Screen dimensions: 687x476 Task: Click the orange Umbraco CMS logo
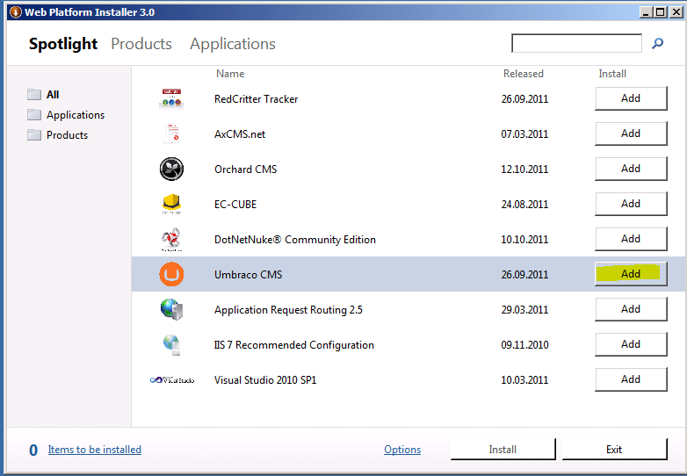pyautogui.click(x=171, y=274)
